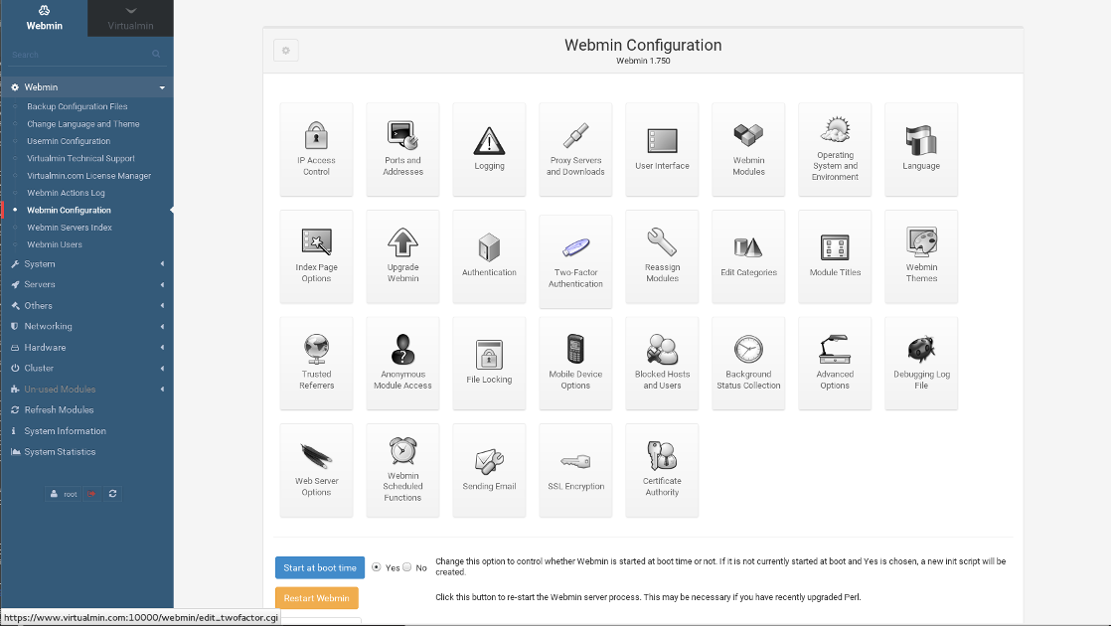This screenshot has width=1111, height=626.
Task: Open Virtualmin Technical Support
Action: click(80, 159)
